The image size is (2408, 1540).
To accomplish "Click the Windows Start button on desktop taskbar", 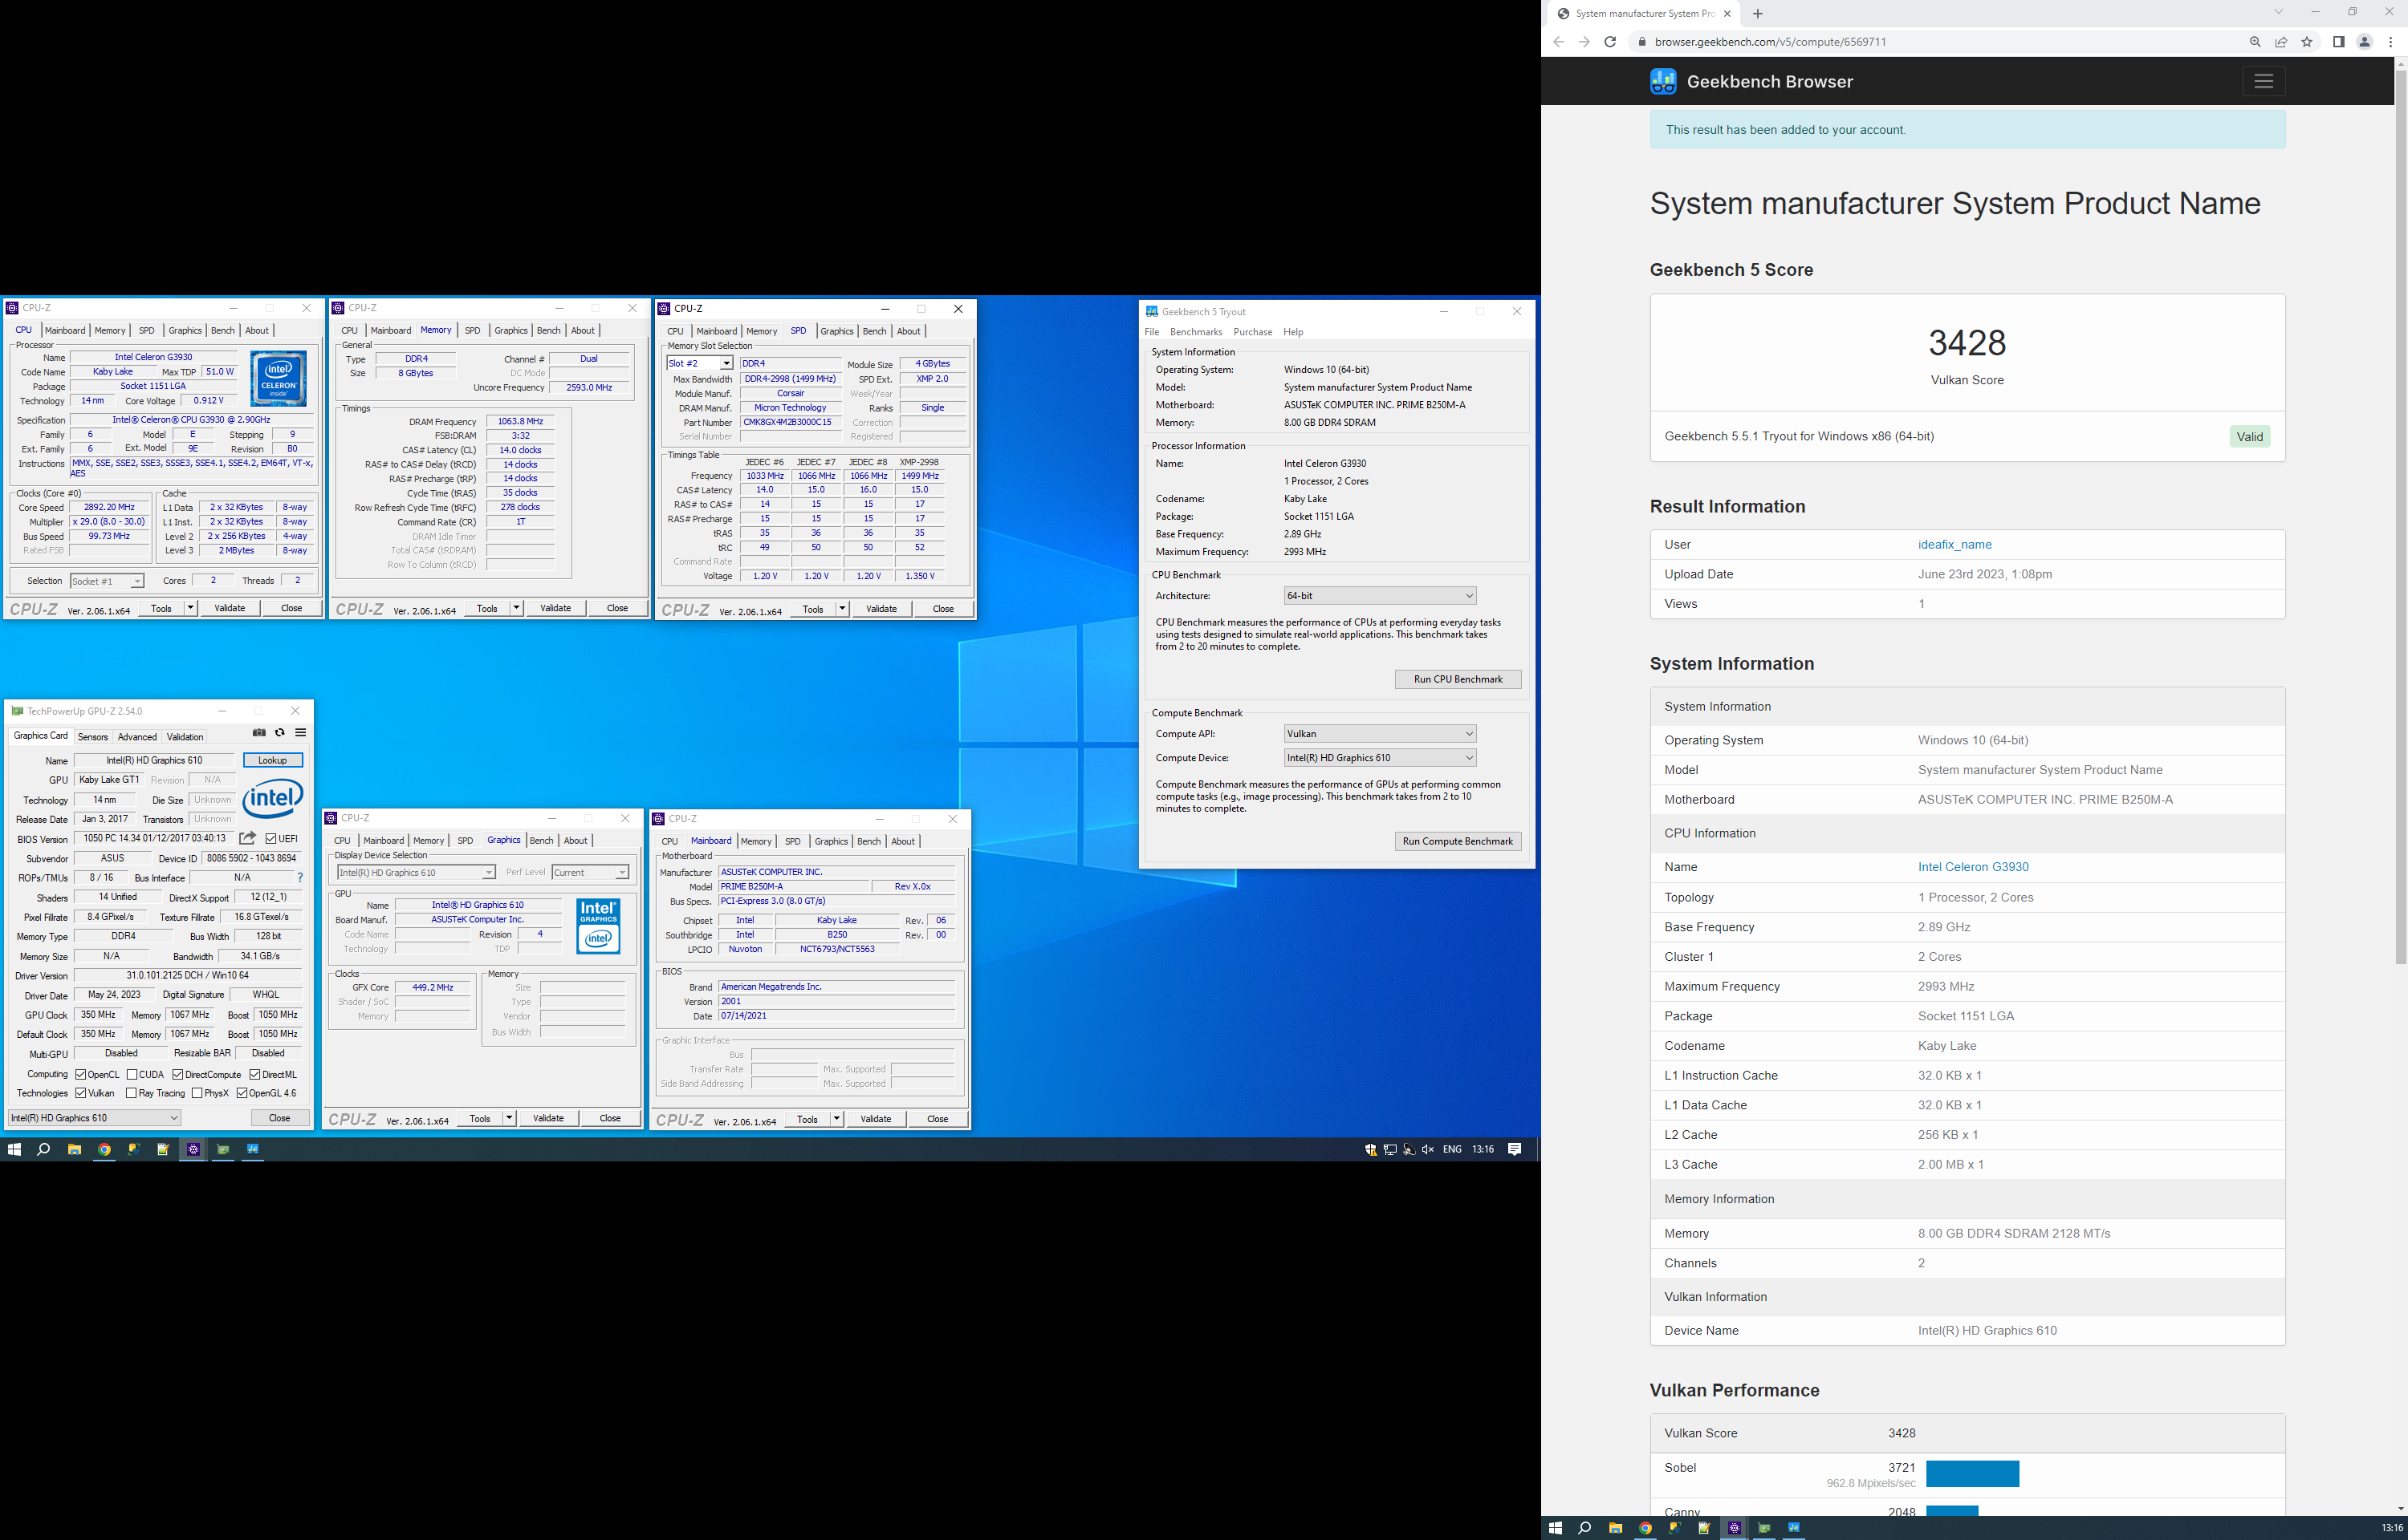I will point(14,1150).
